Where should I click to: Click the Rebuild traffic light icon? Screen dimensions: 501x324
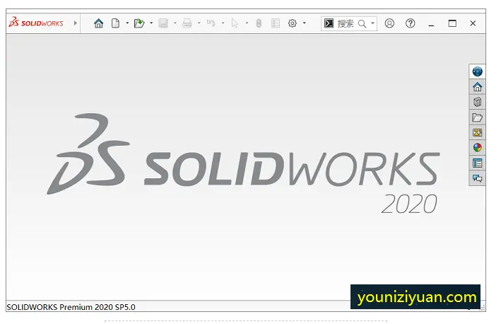pos(259,23)
